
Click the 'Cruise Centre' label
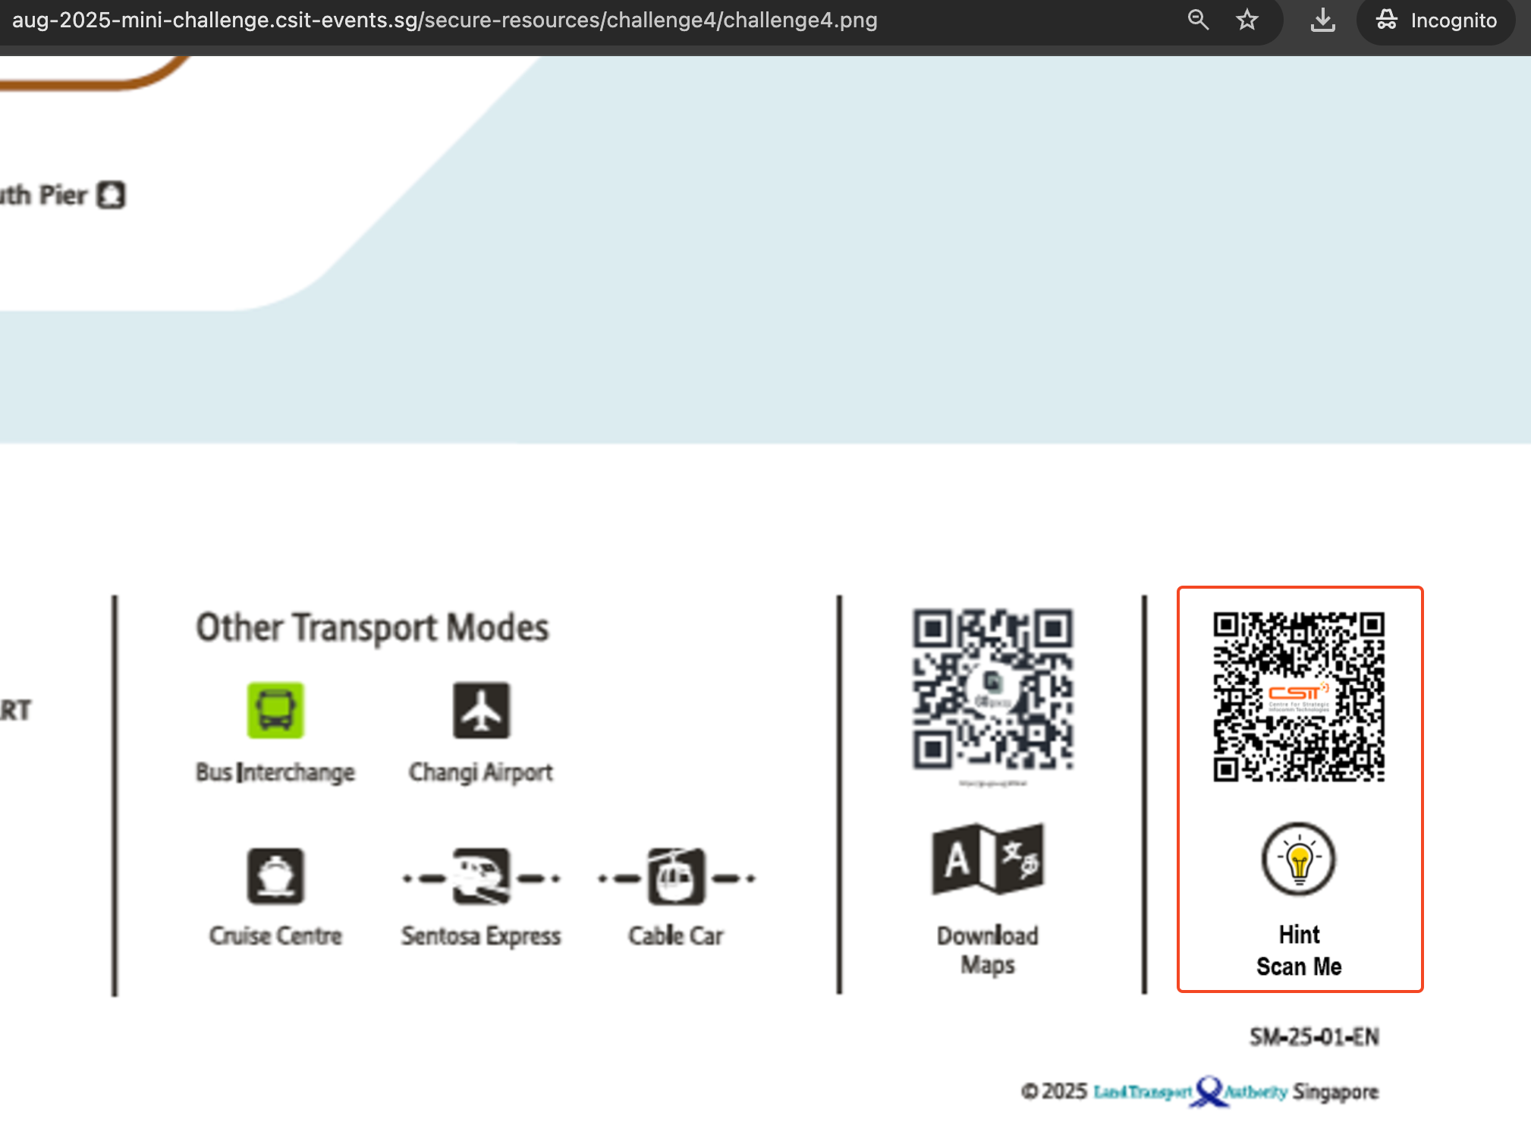tap(275, 935)
